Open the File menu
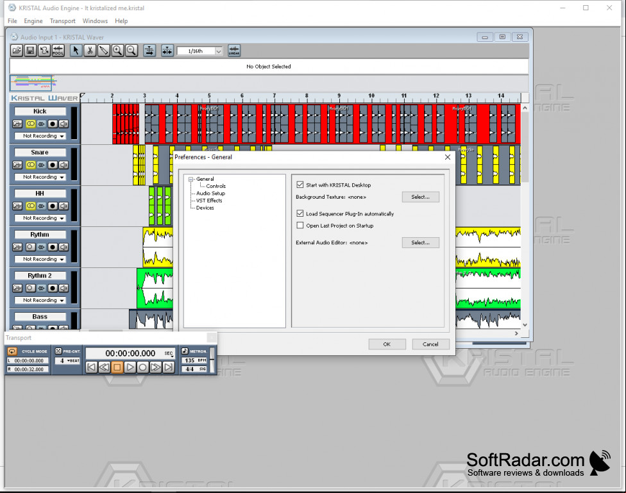Screen dimensions: 626x493 coord(12,21)
